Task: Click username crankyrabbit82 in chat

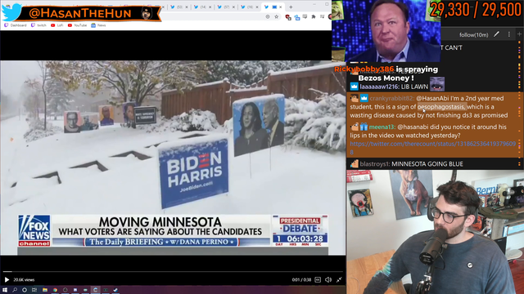Action: pos(392,98)
